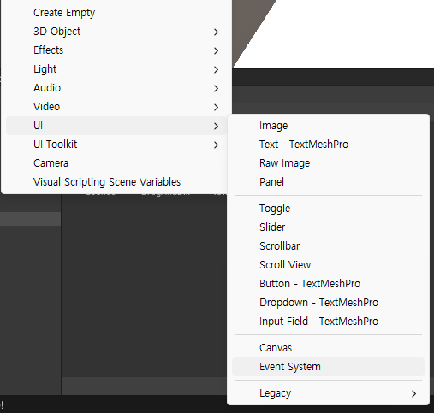Create Text - TextMeshPro element

point(328,145)
